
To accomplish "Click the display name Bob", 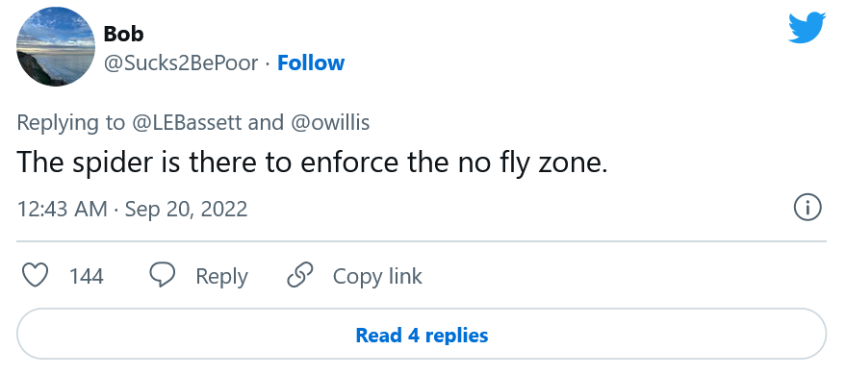I will 123,34.
